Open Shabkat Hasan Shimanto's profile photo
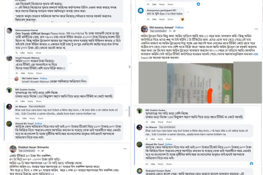Screen dimensions: 263x175 click(13, 149)
